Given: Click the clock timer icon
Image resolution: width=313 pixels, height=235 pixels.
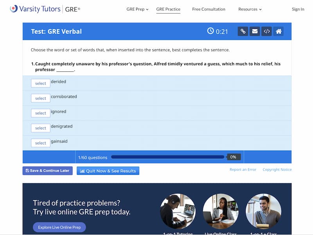Looking at the screenshot, I should [x=210, y=31].
